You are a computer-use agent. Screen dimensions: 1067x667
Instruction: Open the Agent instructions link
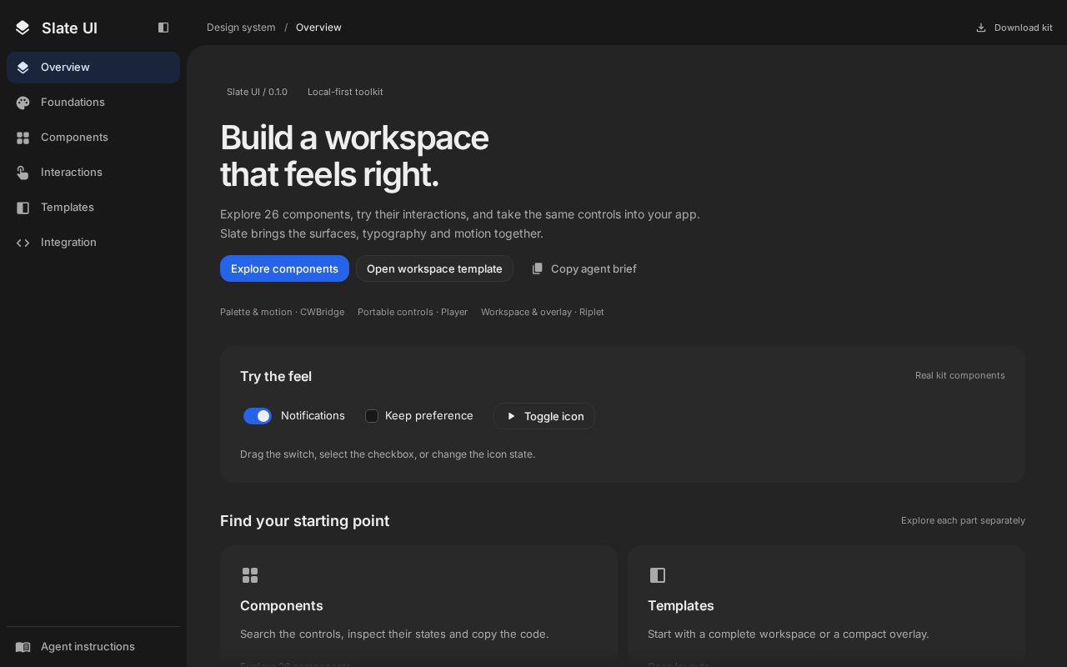click(93, 647)
